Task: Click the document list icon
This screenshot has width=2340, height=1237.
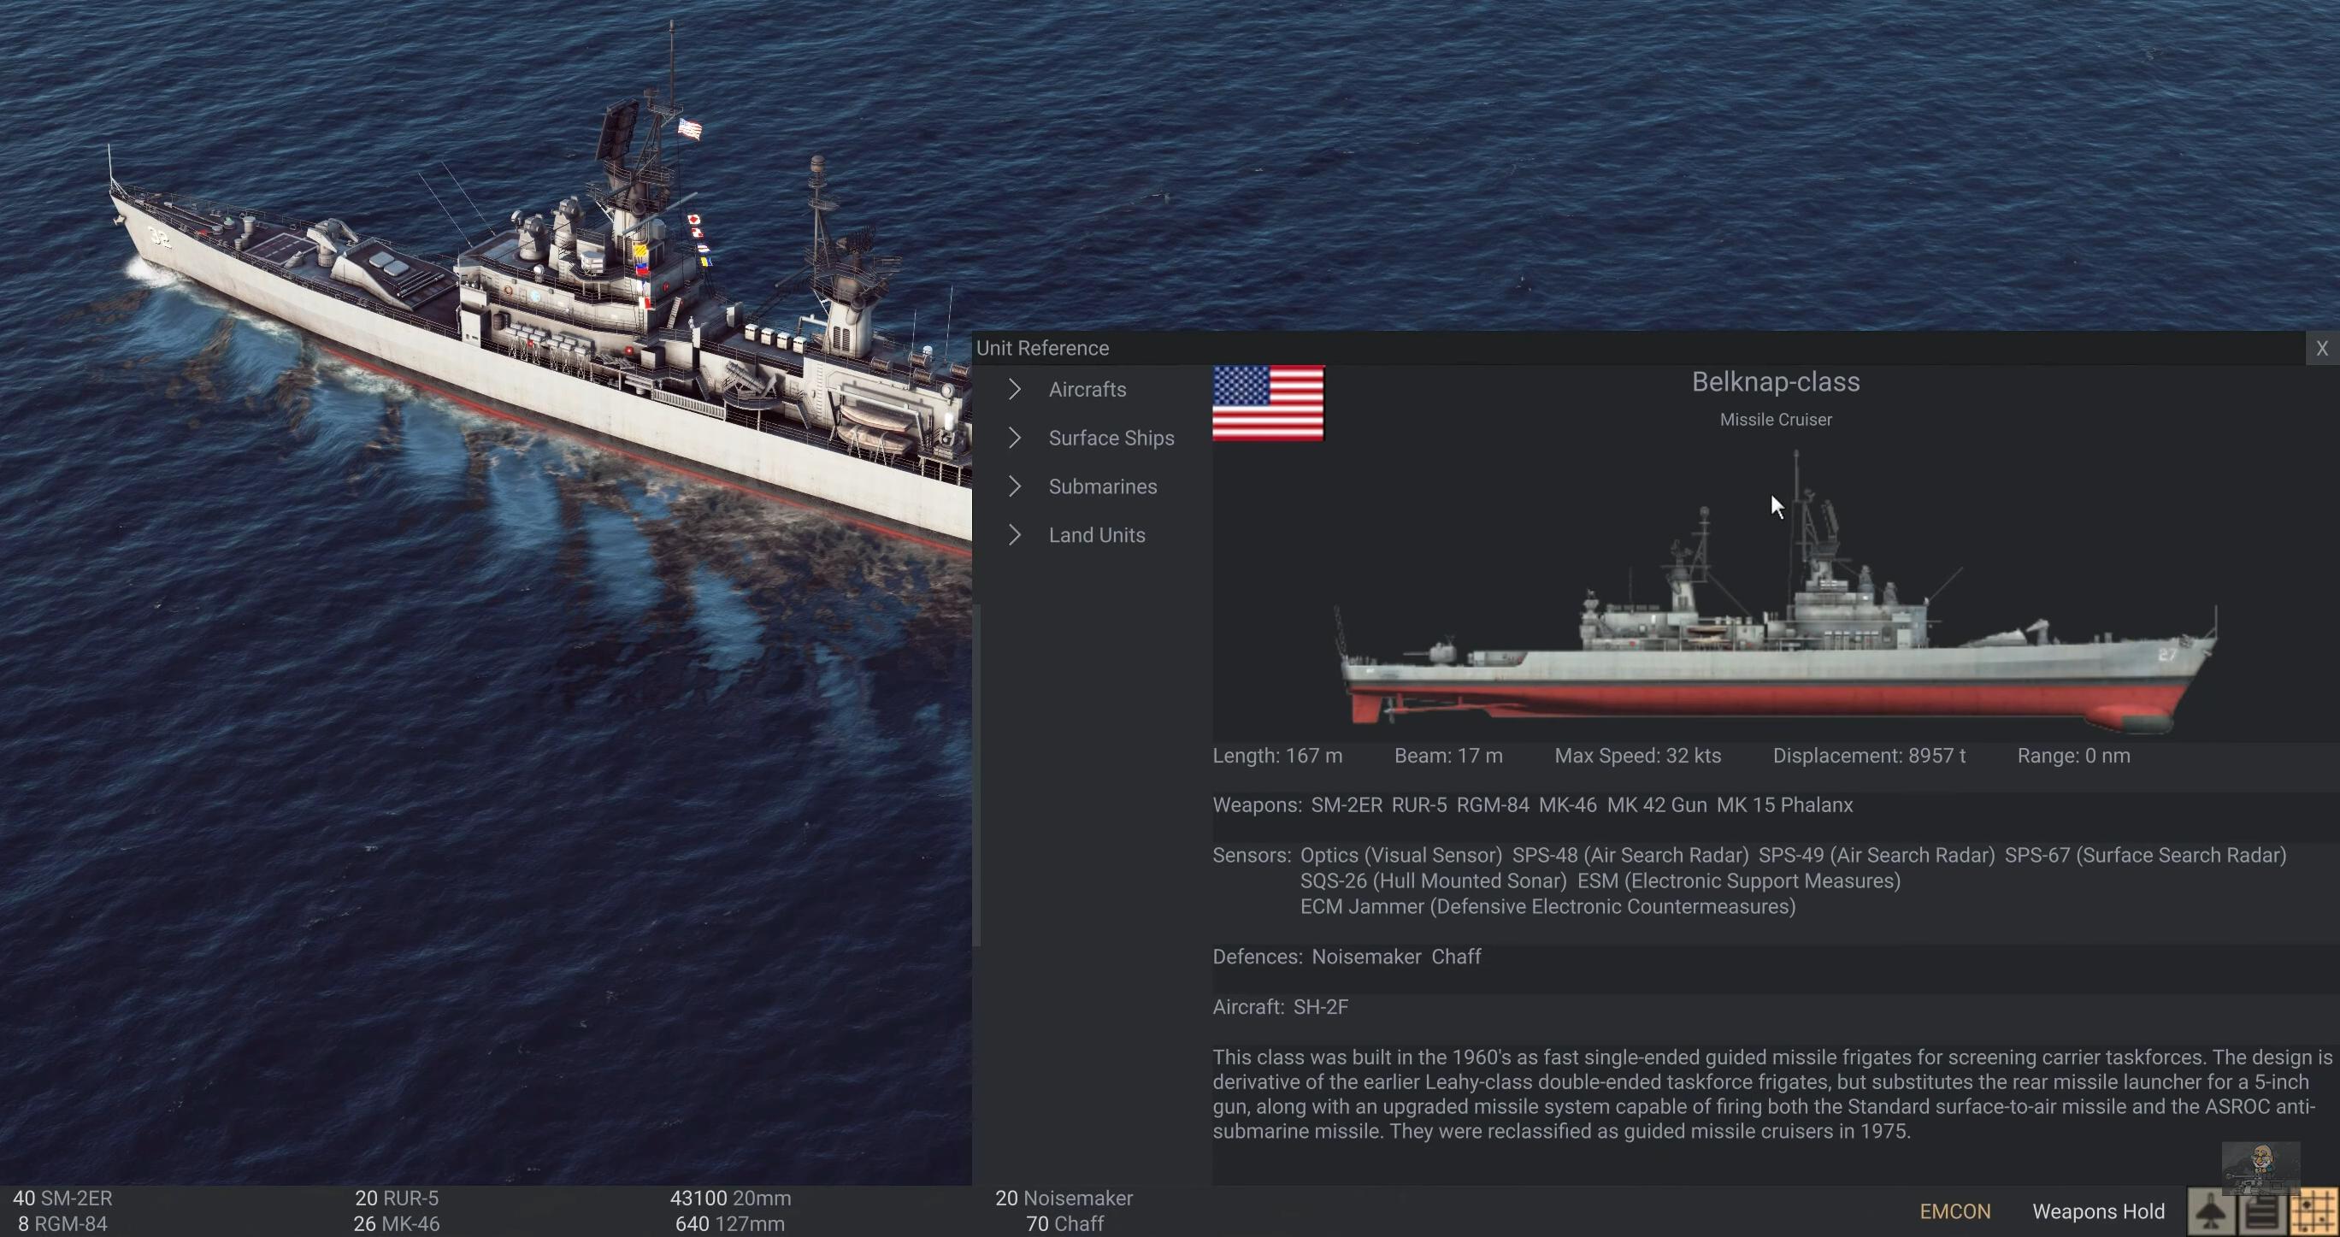Action: point(2262,1212)
